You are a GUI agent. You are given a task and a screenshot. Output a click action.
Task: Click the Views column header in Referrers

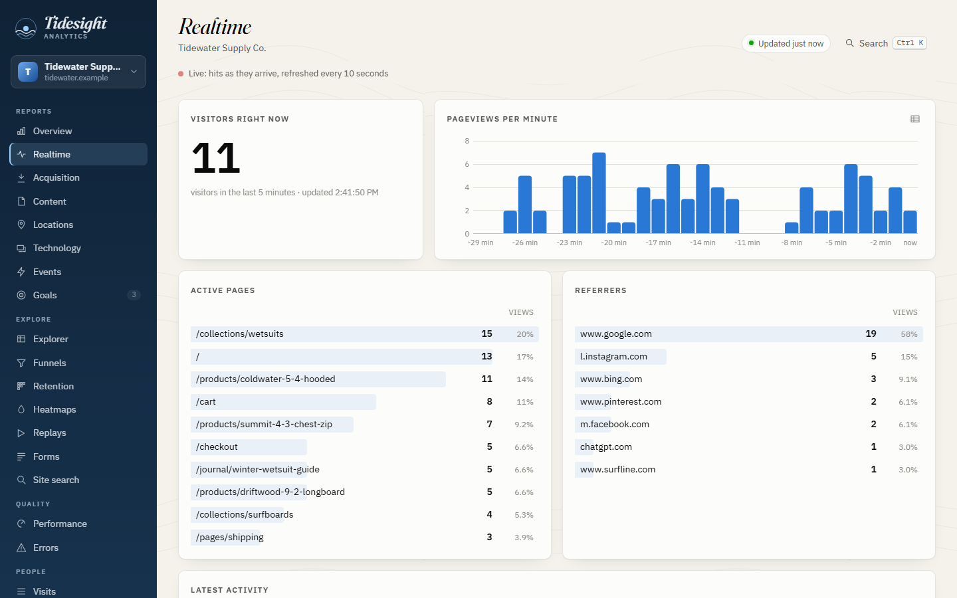coord(905,312)
